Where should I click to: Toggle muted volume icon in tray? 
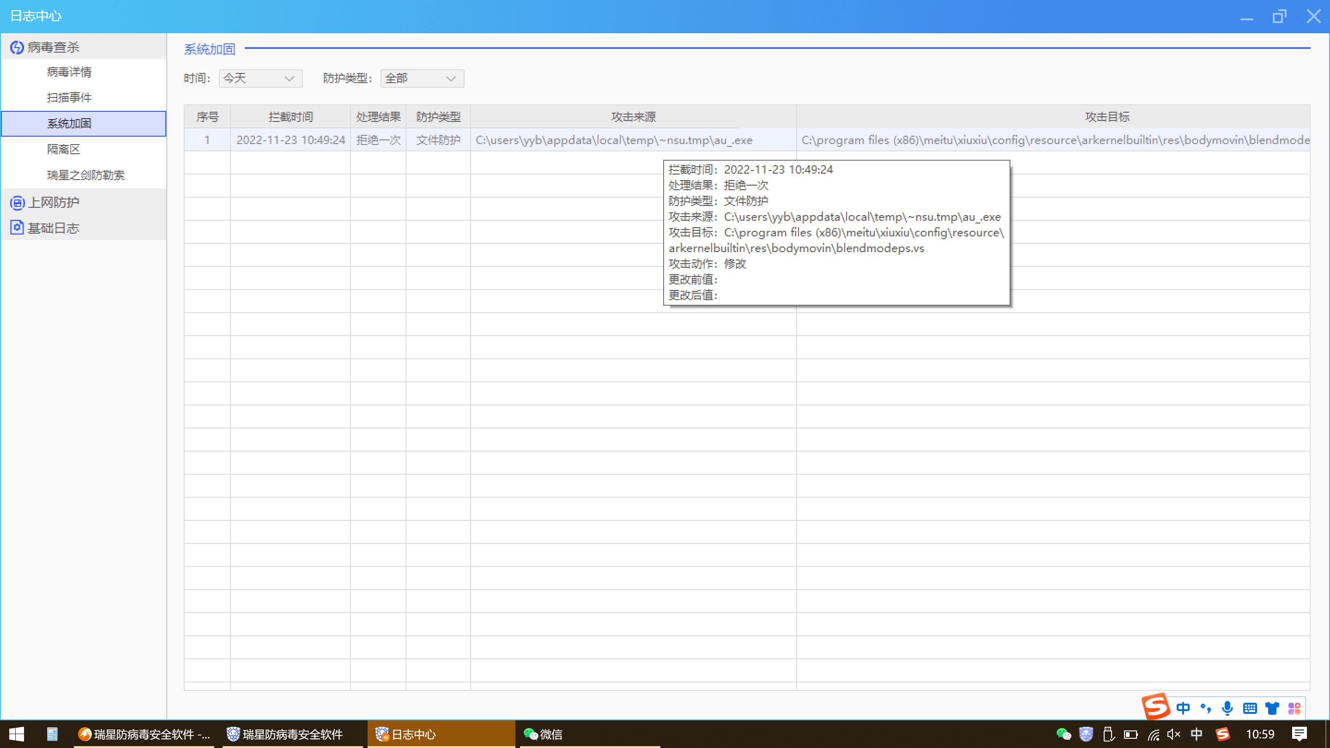(x=1173, y=734)
